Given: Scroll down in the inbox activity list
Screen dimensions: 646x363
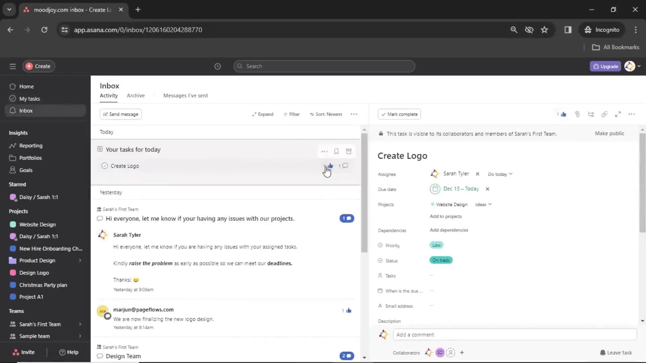Looking at the screenshot, I should [364, 357].
